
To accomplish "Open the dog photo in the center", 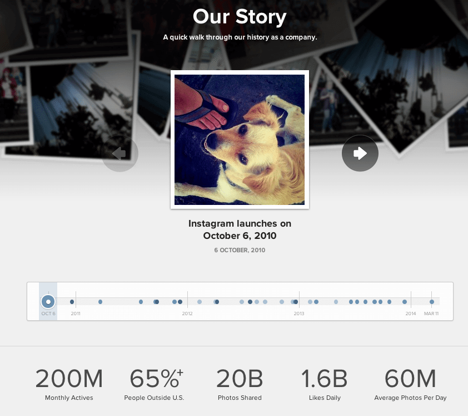I will pyautogui.click(x=240, y=140).
